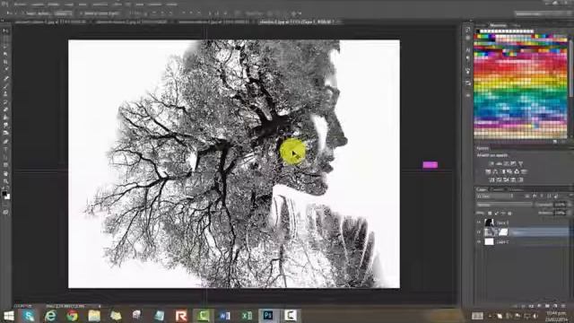
Task: Select the Lasso tool
Action: [x=5, y=47]
